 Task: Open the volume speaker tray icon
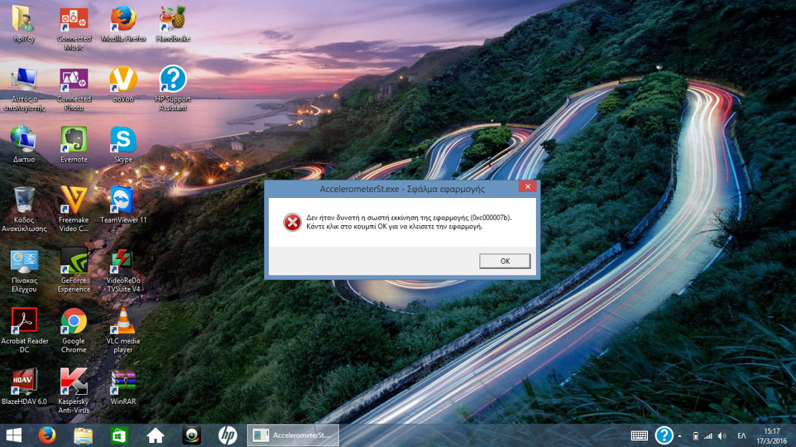[722, 436]
